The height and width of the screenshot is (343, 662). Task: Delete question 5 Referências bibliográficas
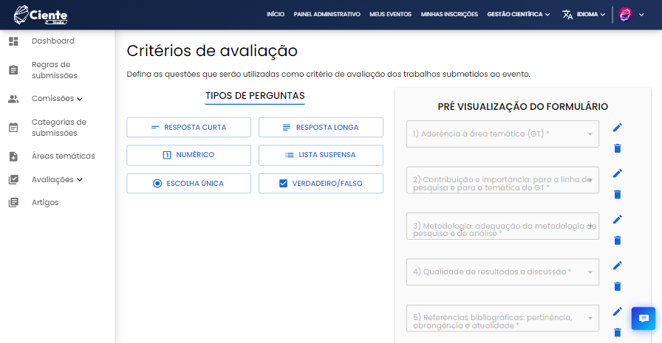pos(617,333)
